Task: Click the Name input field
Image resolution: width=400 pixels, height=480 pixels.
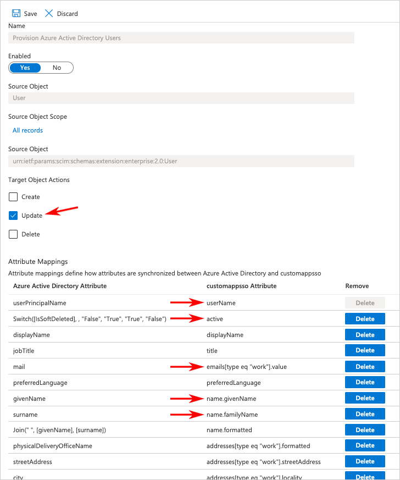Action: [x=181, y=38]
